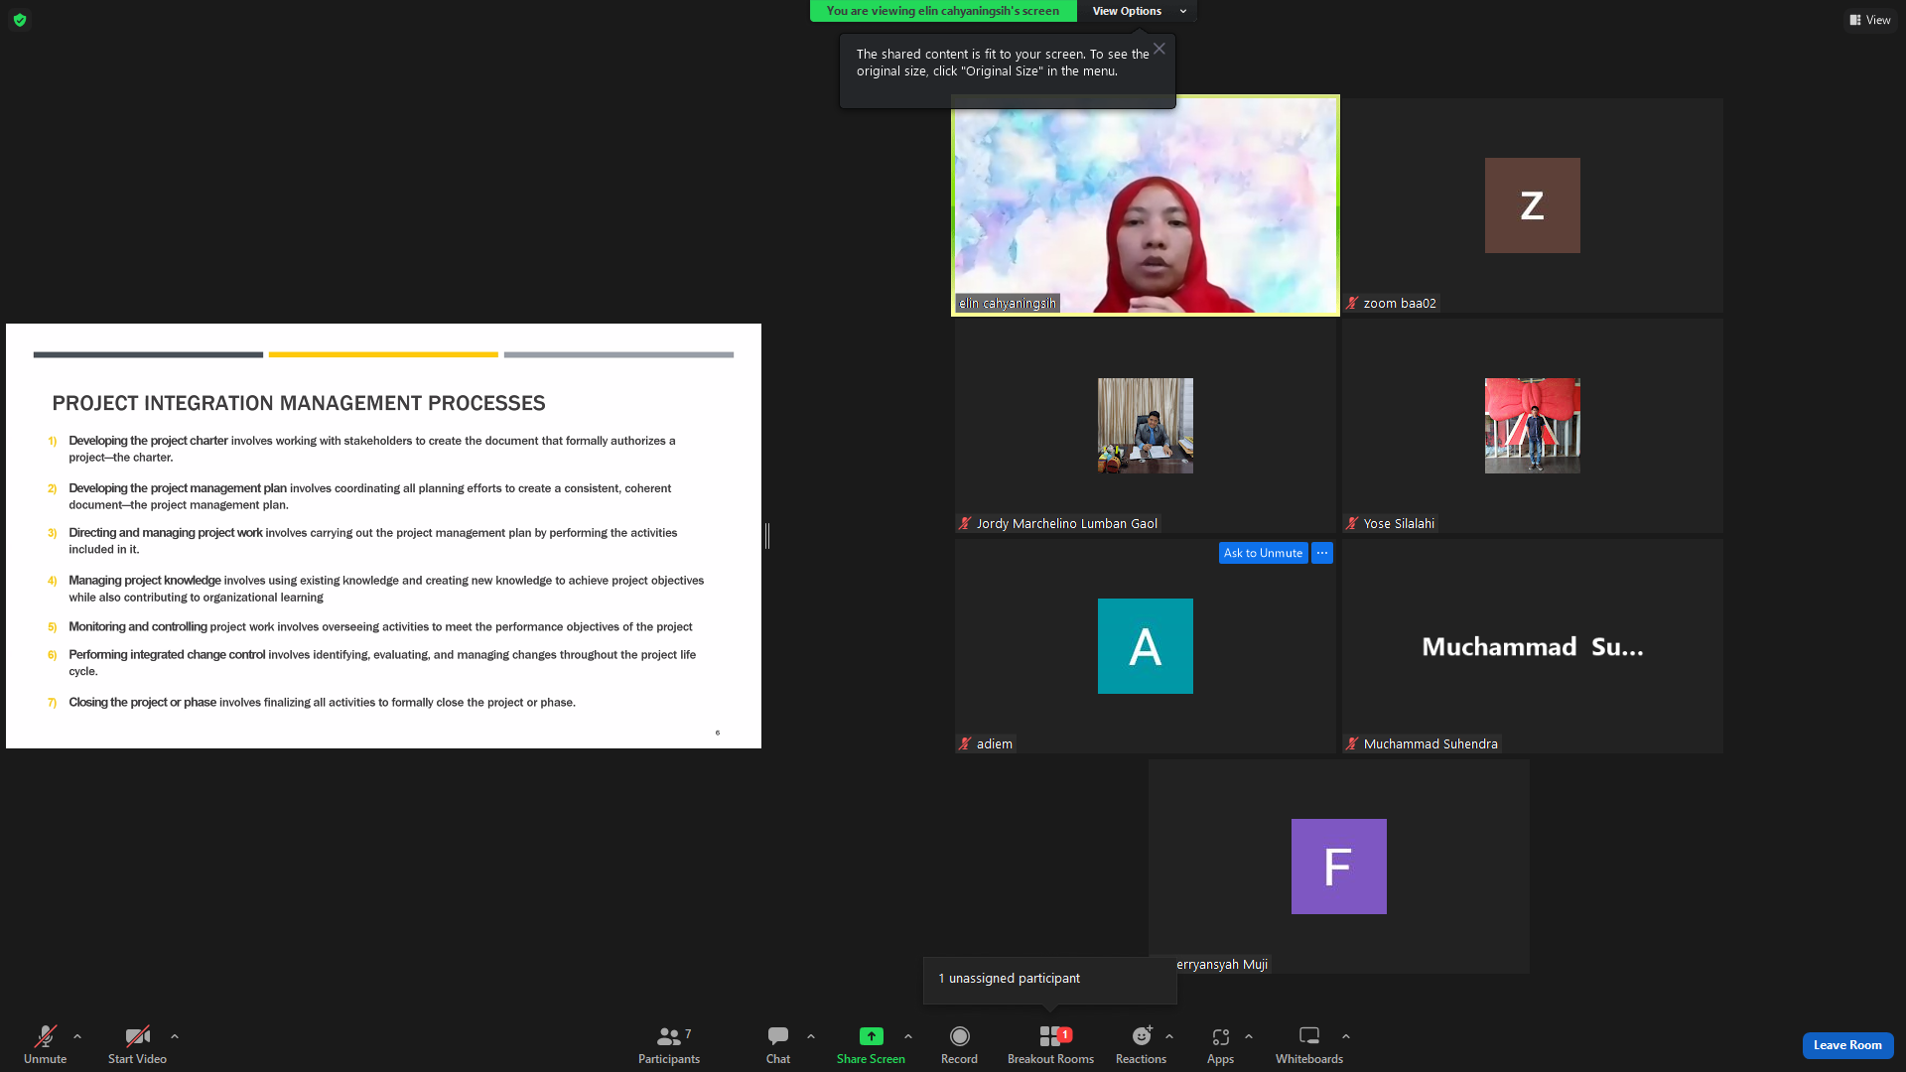This screenshot has height=1072, width=1906.
Task: Open the three-dot menu on adiem's tile
Action: (1322, 553)
